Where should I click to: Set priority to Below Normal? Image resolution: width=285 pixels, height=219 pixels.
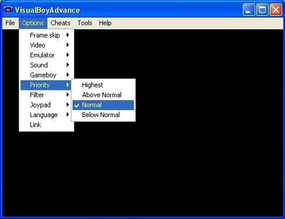click(x=103, y=115)
